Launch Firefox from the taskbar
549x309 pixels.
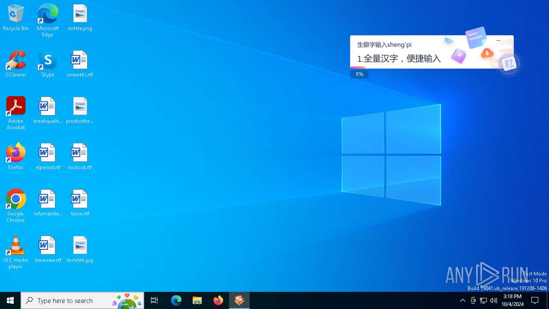point(218,300)
